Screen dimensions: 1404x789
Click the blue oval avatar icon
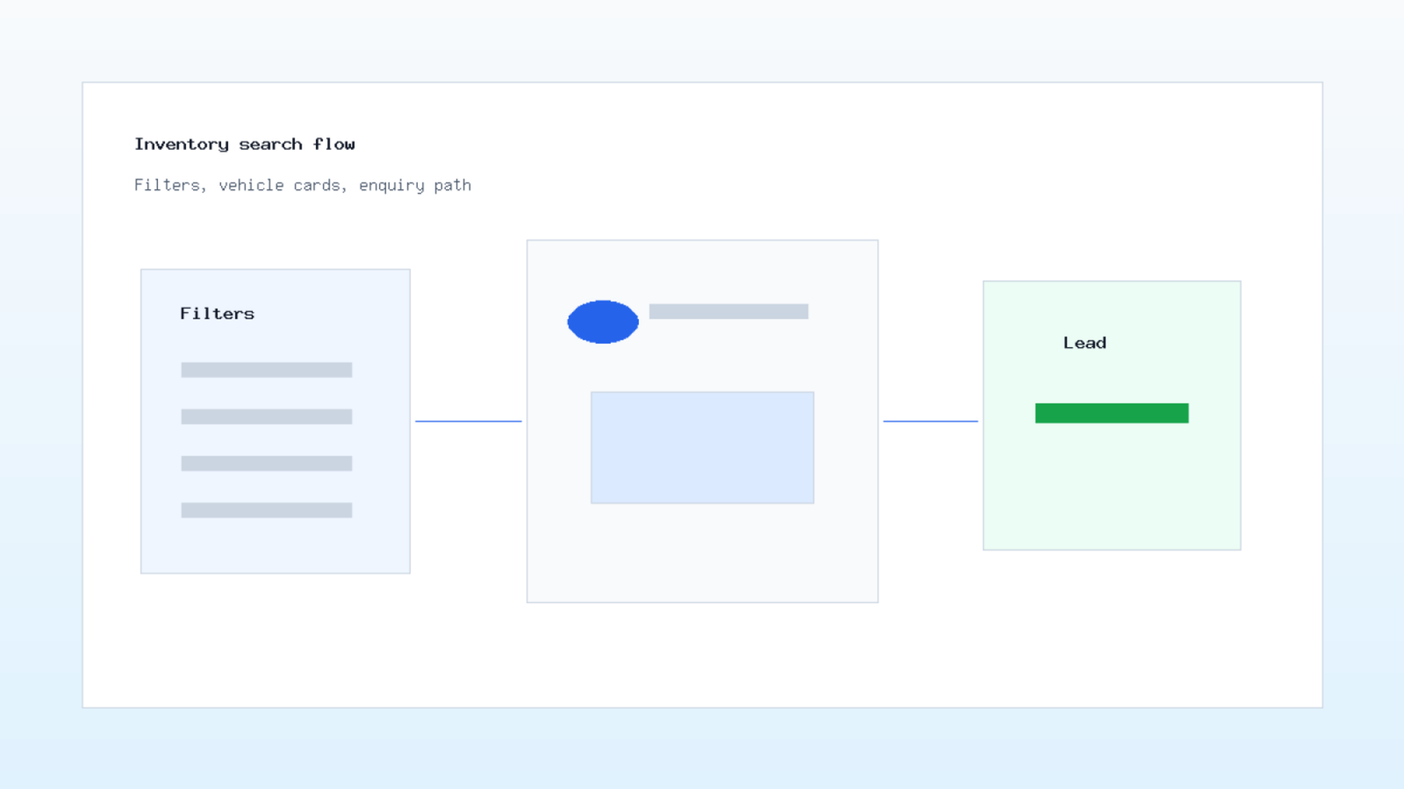pyautogui.click(x=603, y=322)
